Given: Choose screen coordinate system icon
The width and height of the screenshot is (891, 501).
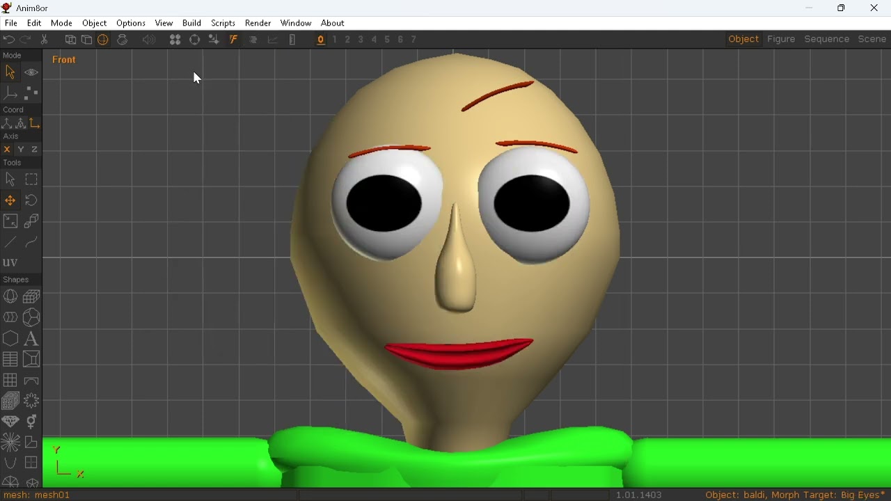Looking at the screenshot, I should (x=35, y=123).
